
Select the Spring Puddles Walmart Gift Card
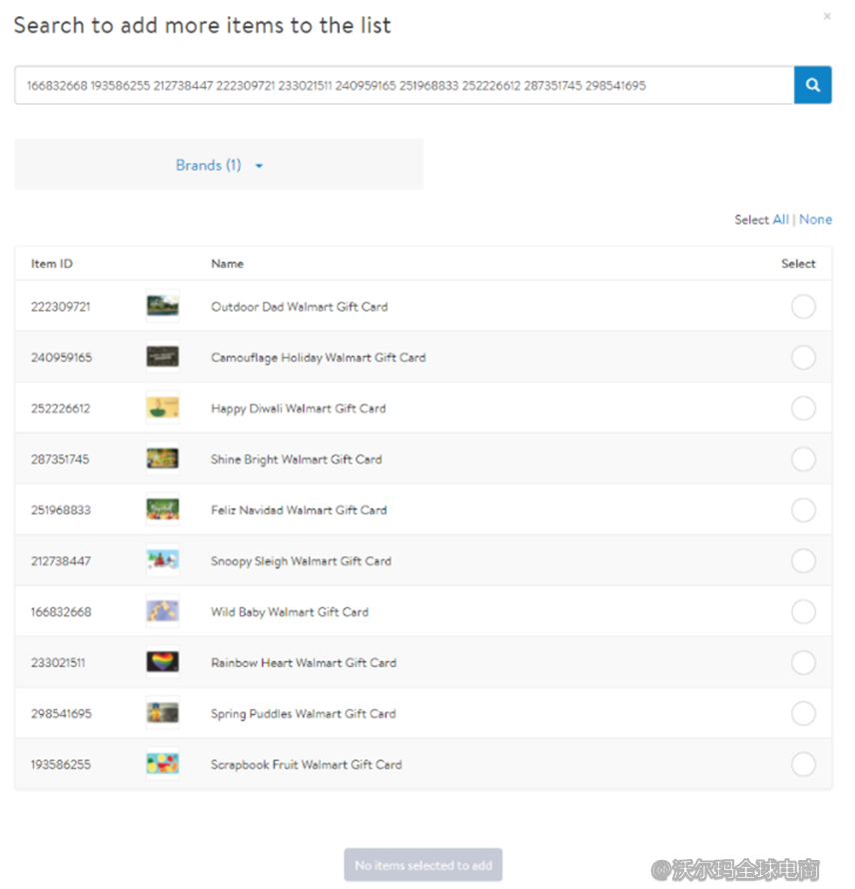click(x=802, y=713)
